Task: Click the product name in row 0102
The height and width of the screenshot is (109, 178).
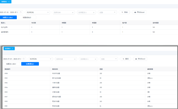Action: coord(57,78)
